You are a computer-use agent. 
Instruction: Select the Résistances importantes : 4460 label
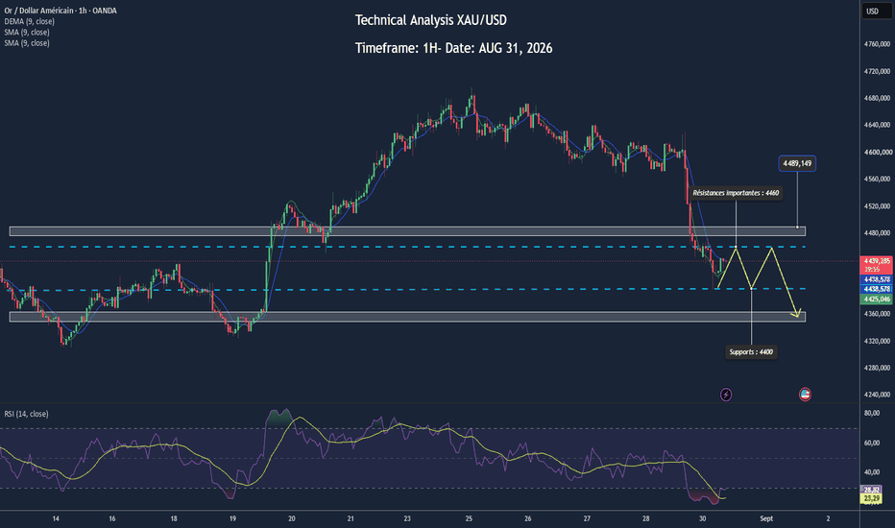pyautogui.click(x=736, y=193)
